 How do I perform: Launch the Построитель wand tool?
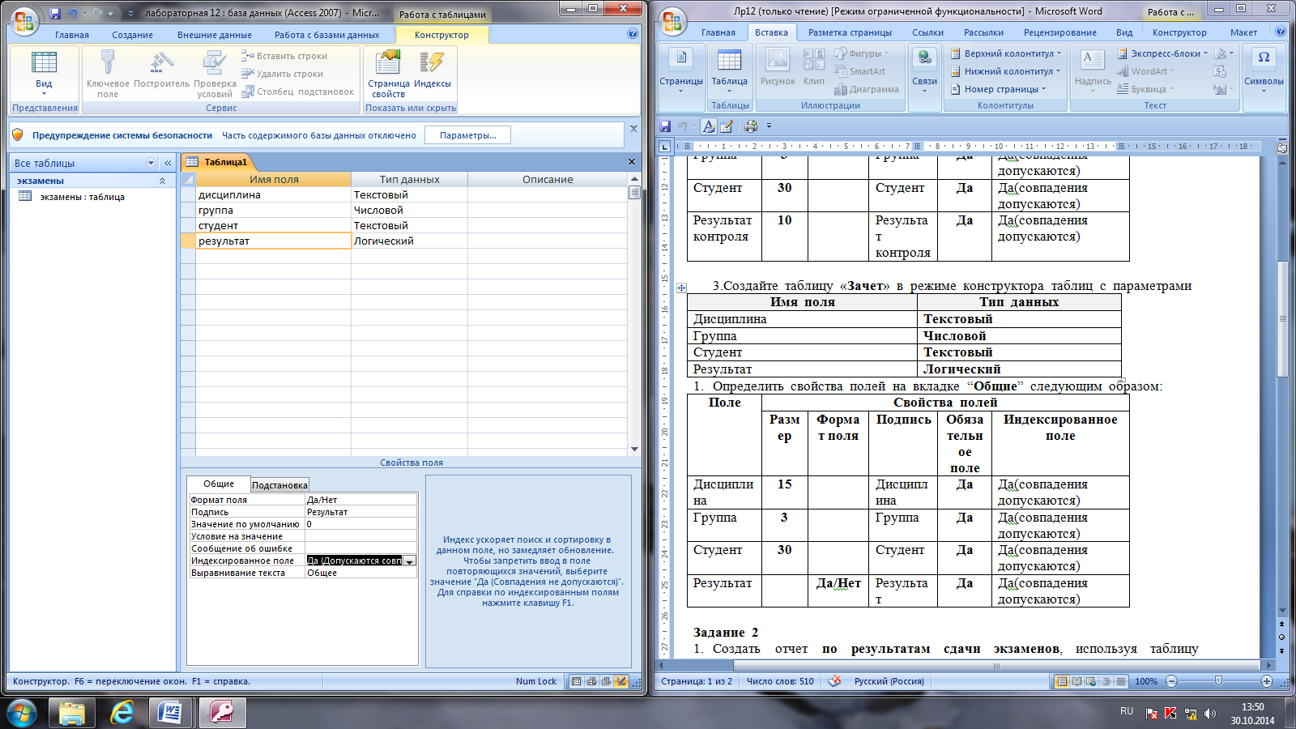(161, 69)
